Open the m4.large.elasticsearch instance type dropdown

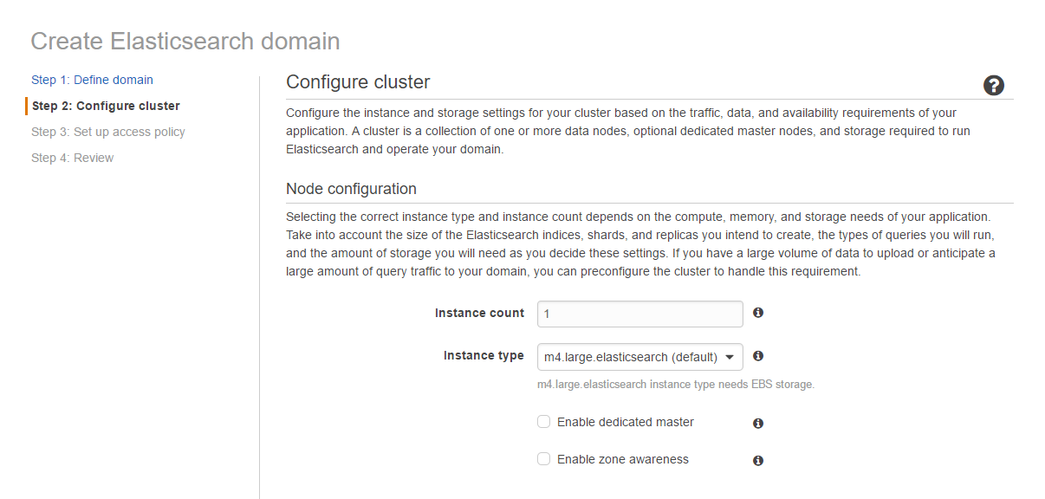tap(640, 357)
